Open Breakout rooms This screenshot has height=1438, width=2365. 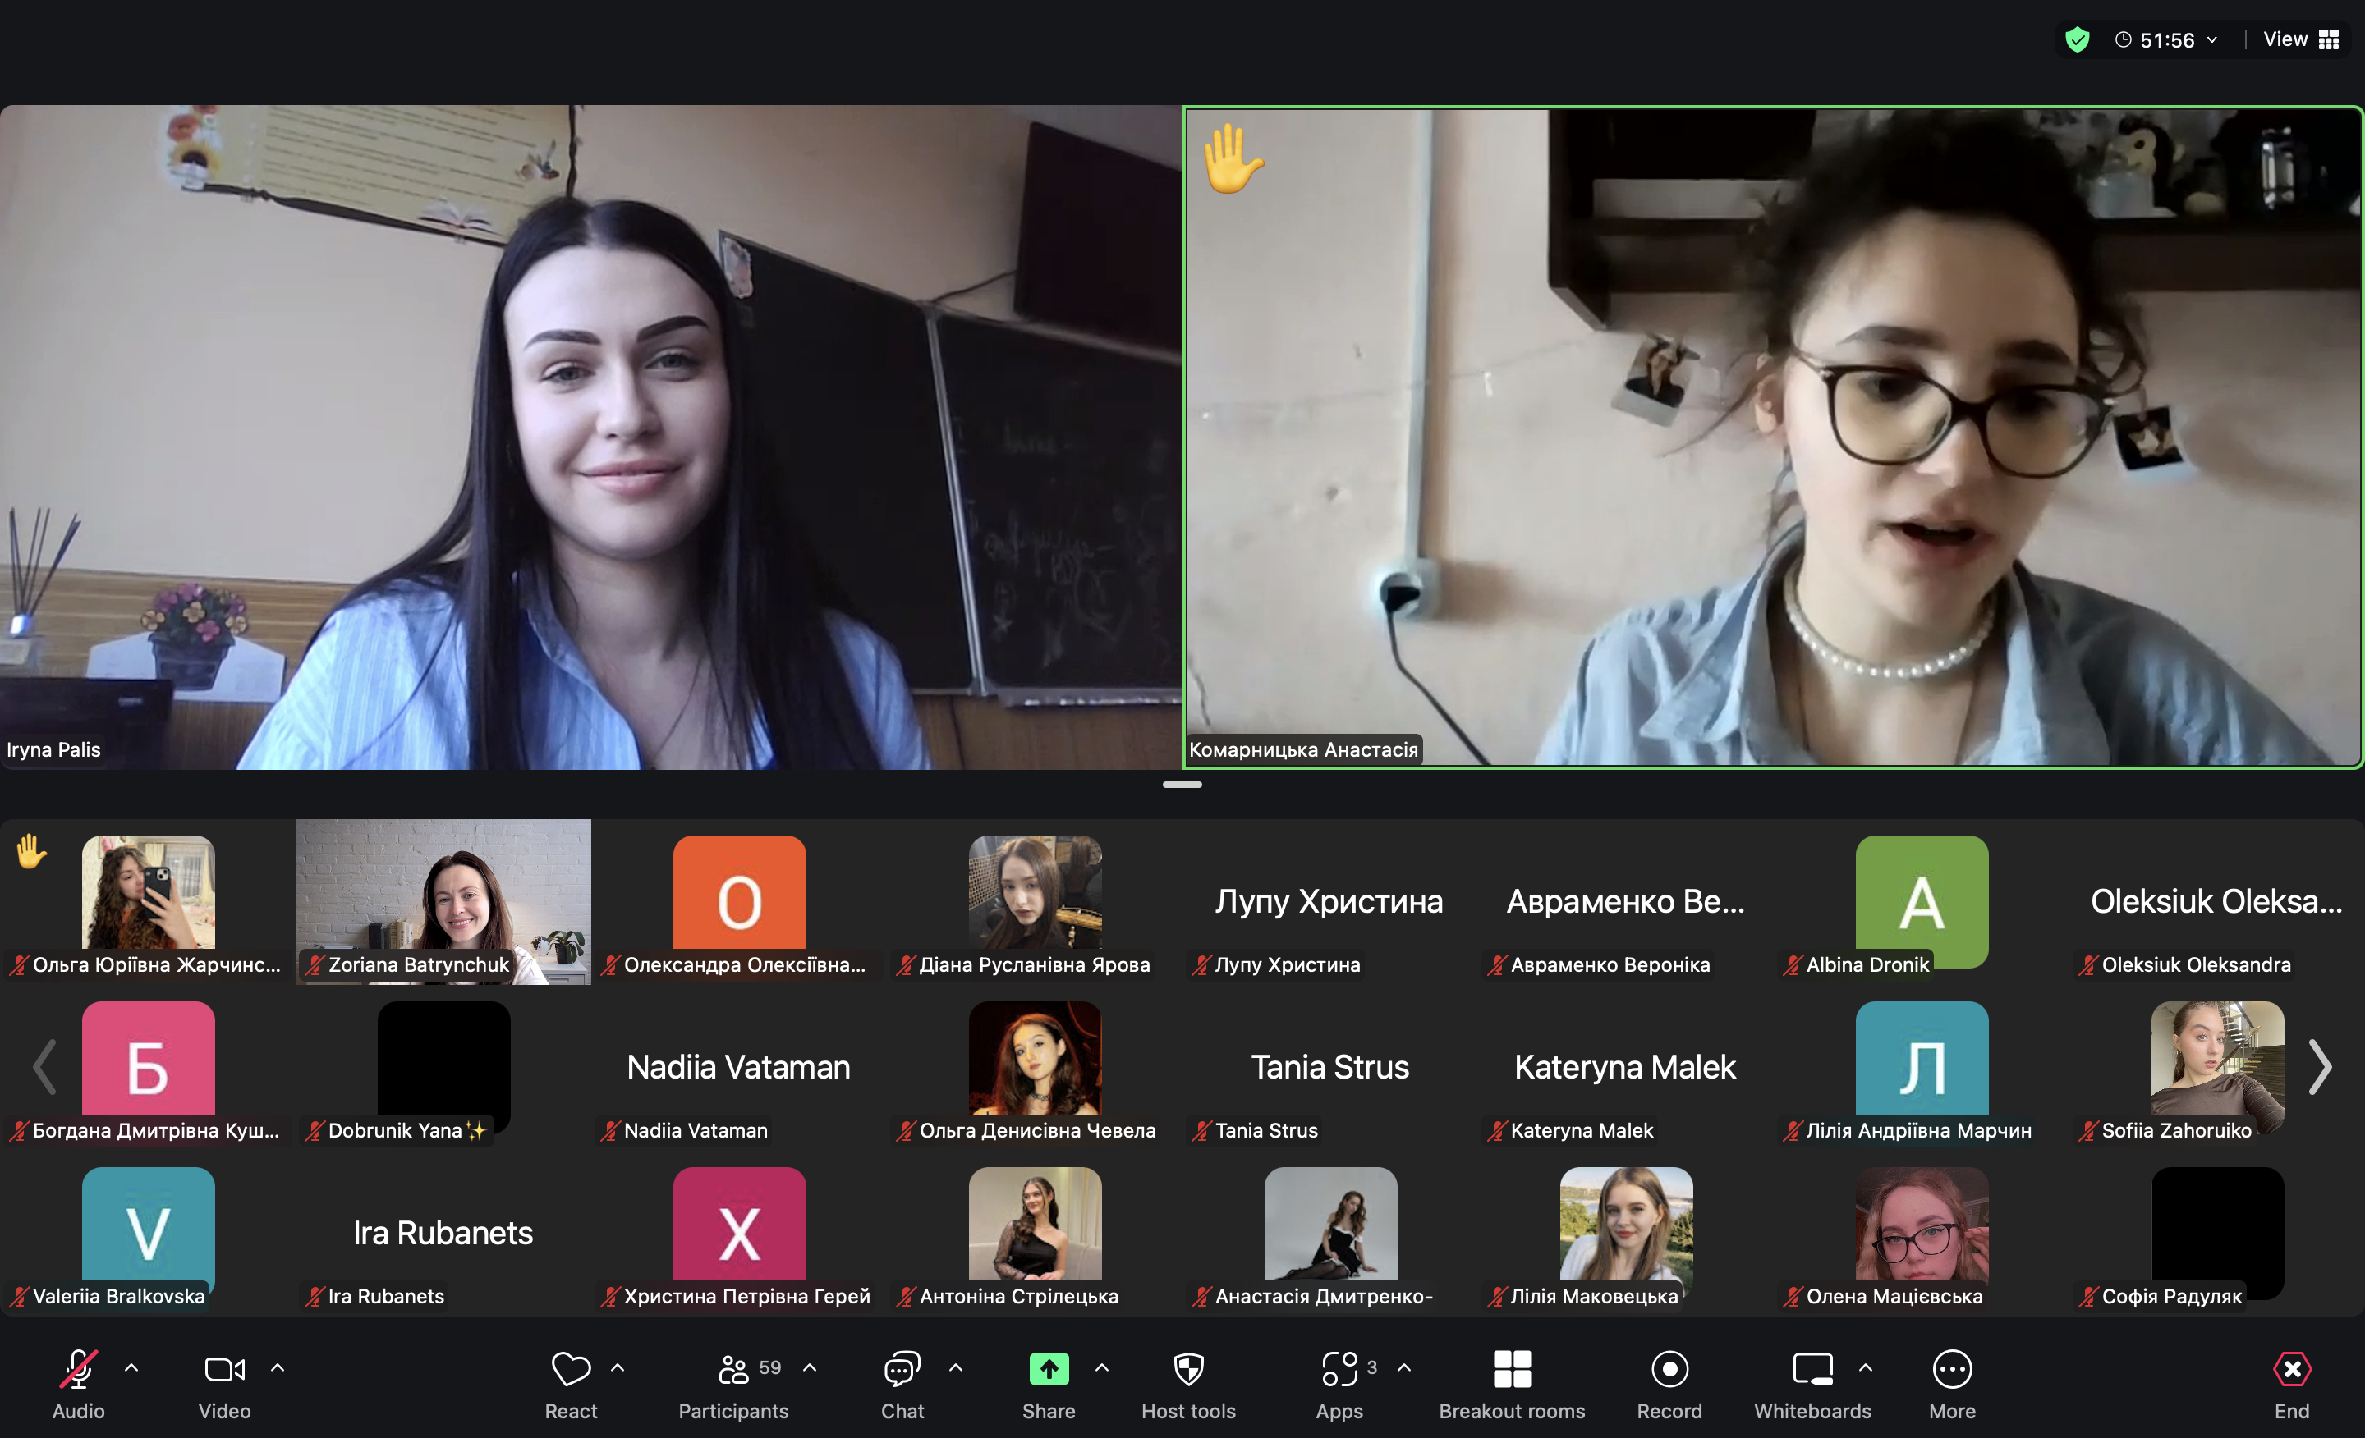point(1512,1385)
